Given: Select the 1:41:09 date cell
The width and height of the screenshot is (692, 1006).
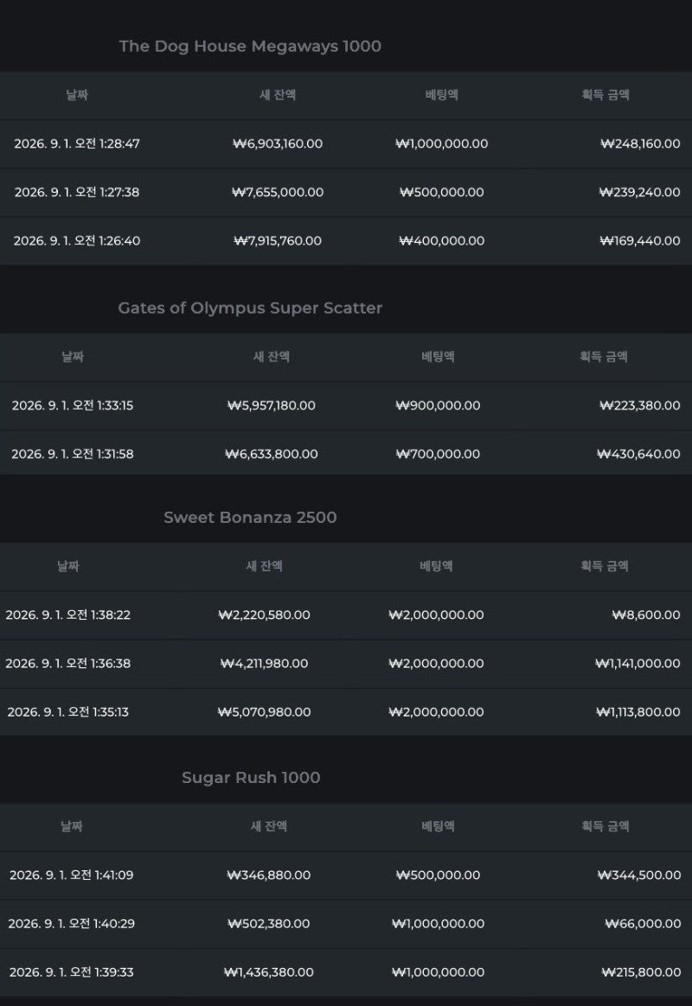Looking at the screenshot, I should pyautogui.click(x=71, y=875).
